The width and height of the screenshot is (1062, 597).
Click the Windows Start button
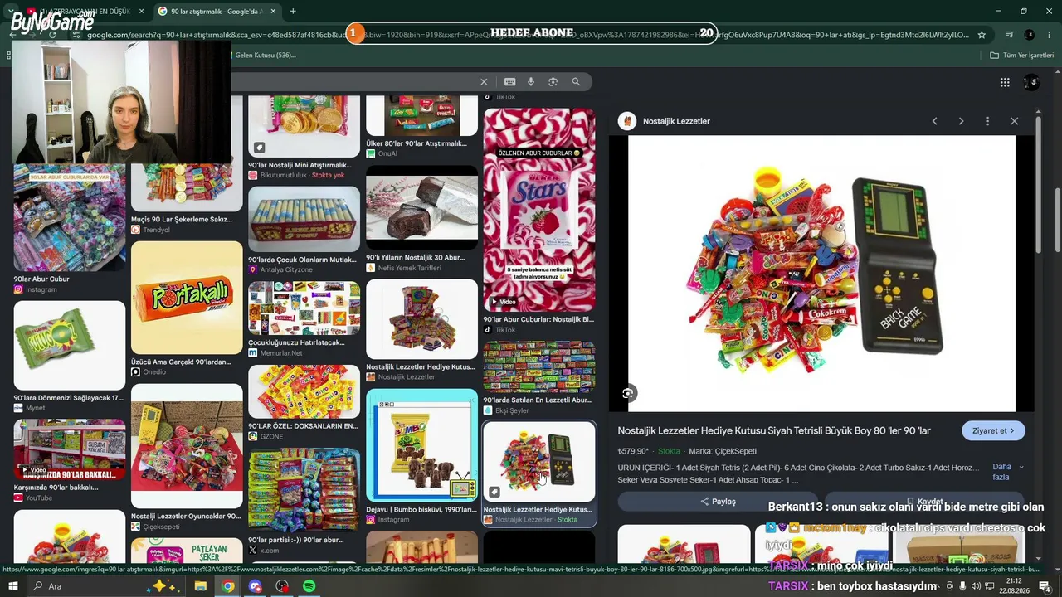click(13, 586)
